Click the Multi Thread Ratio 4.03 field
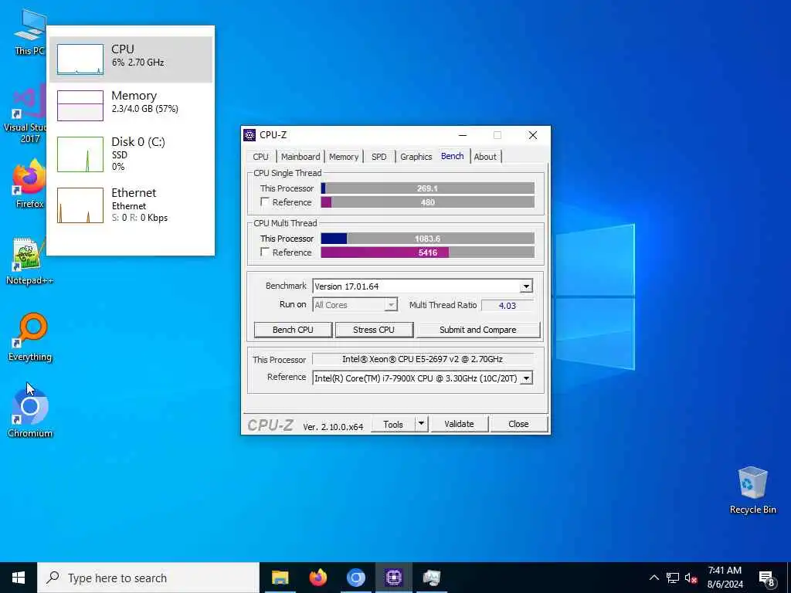791x593 pixels. click(x=507, y=306)
